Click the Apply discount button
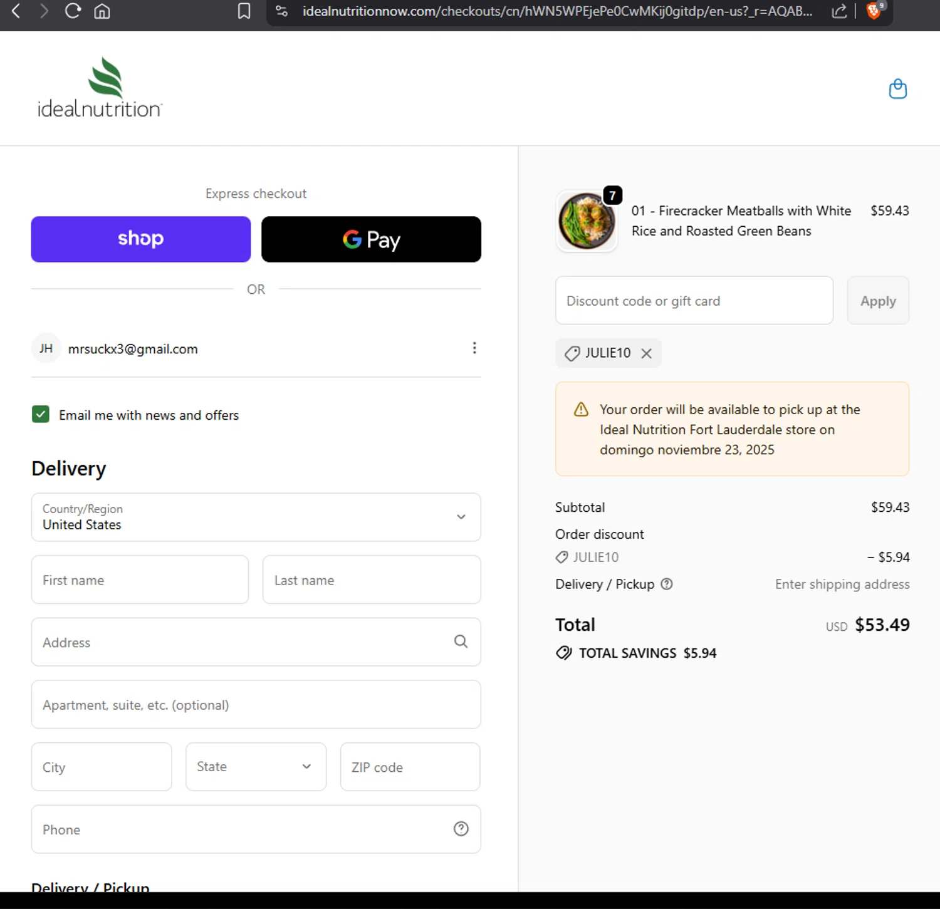The width and height of the screenshot is (940, 909). point(878,301)
